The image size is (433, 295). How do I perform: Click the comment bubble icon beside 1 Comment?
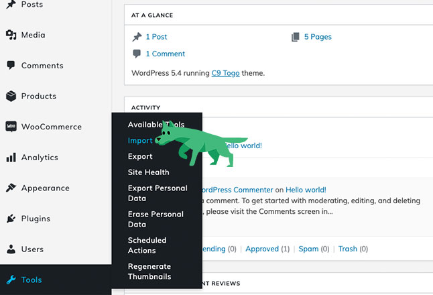pos(137,54)
